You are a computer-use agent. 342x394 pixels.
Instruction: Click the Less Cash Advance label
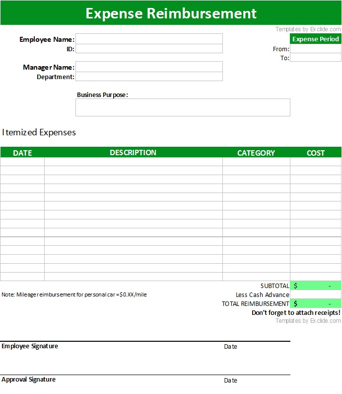click(x=263, y=295)
